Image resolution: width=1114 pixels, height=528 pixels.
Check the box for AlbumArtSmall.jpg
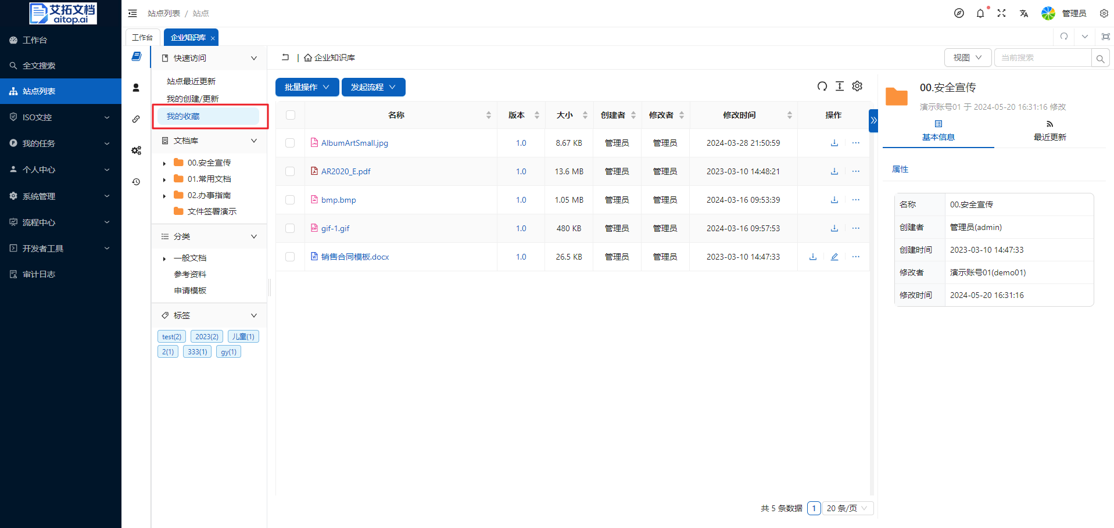(x=290, y=143)
